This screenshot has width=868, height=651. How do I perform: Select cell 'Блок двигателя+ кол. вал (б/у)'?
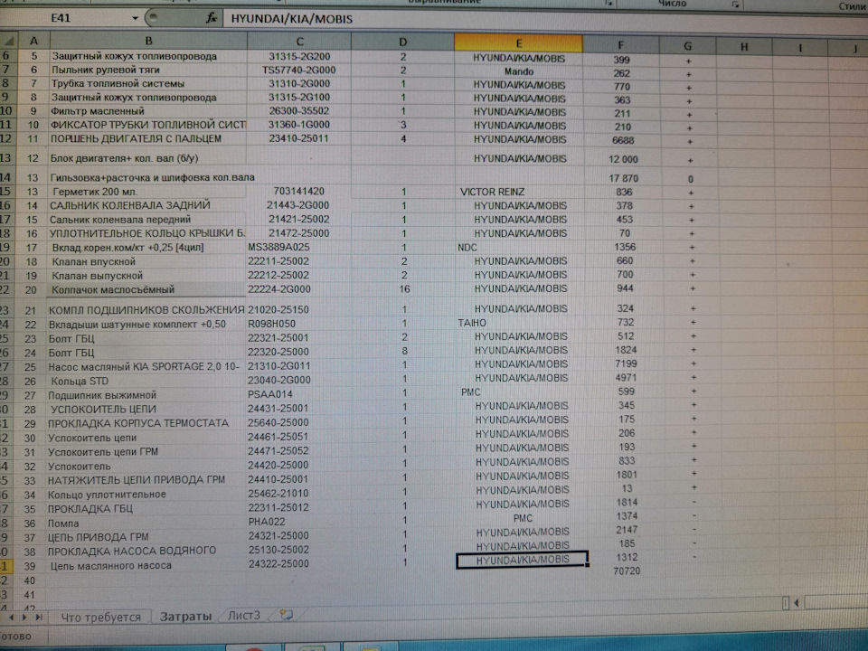pyautogui.click(x=148, y=157)
